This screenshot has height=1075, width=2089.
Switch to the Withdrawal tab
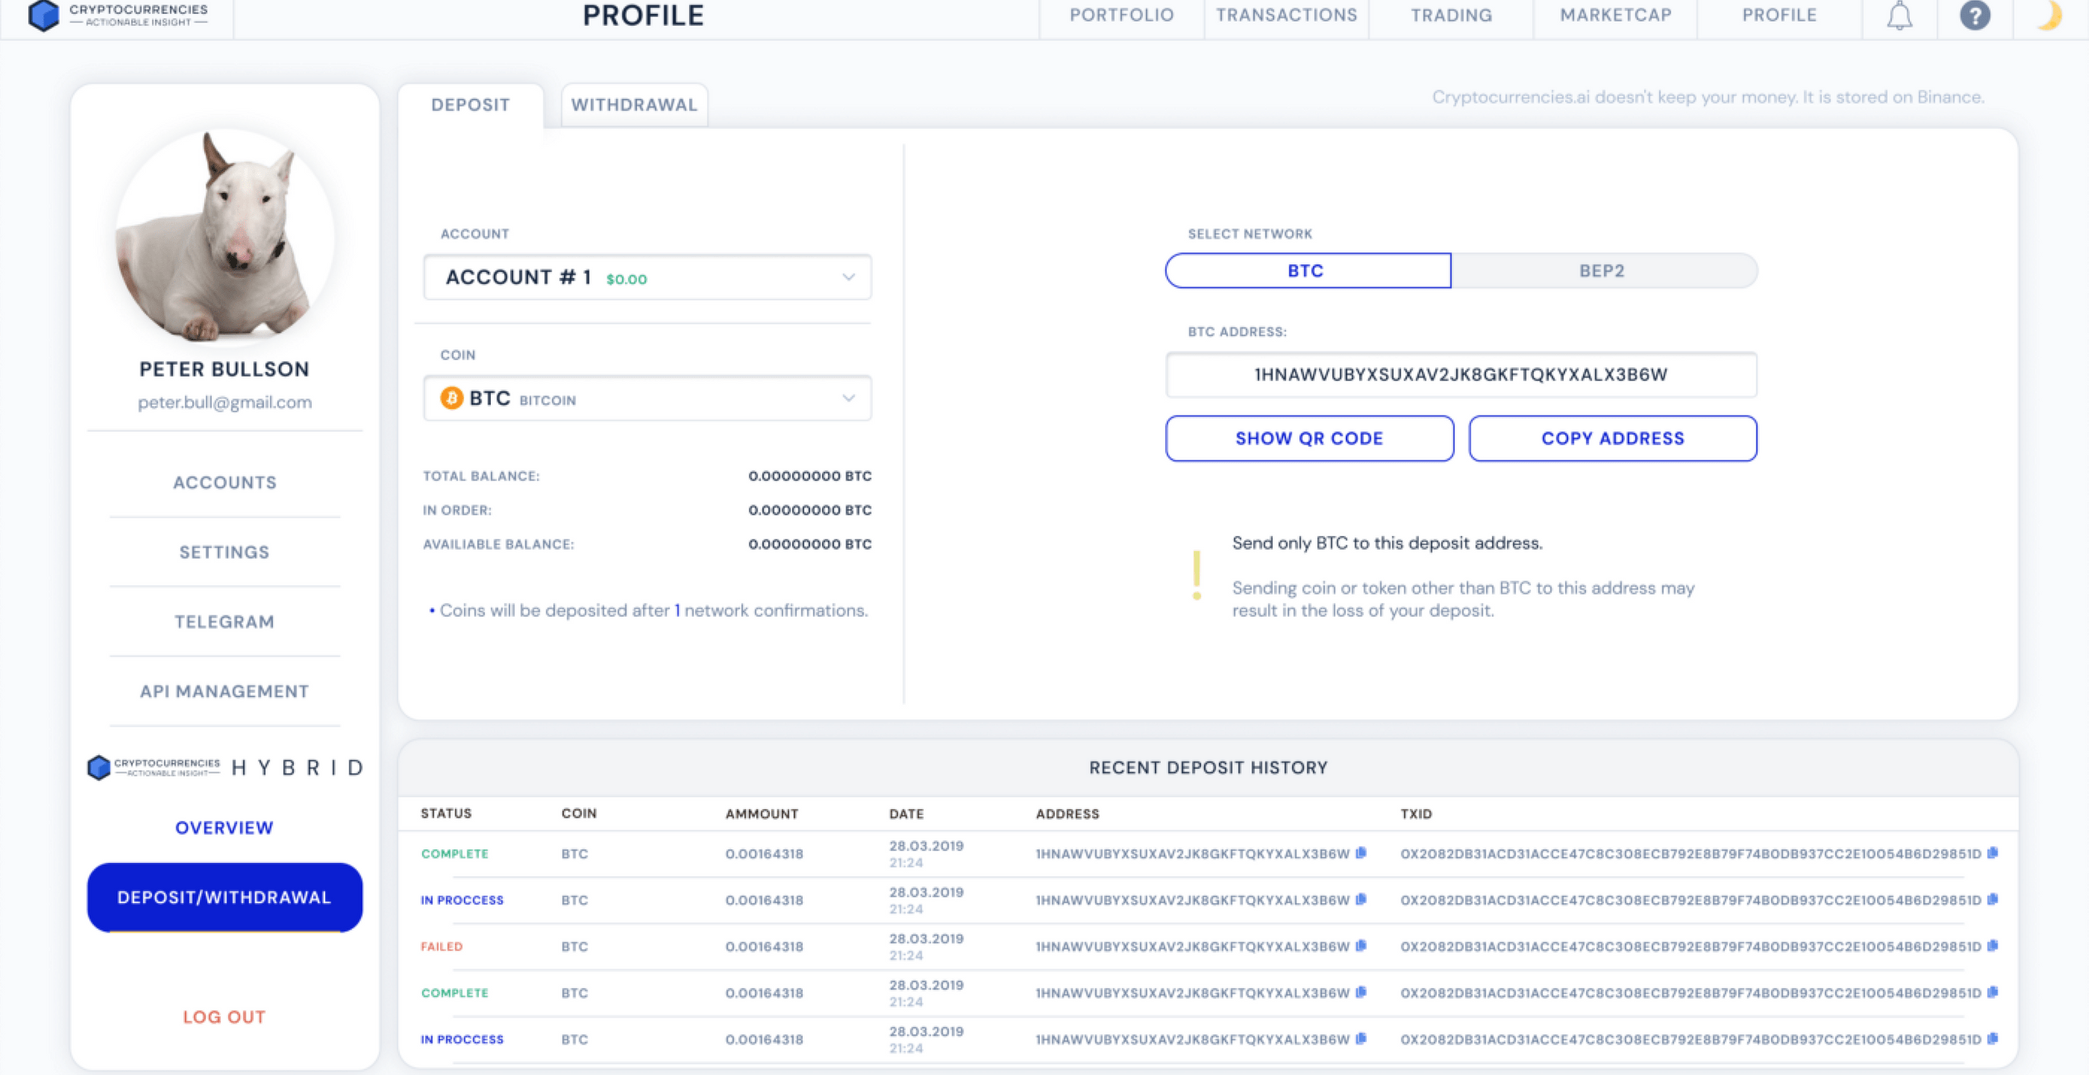pyautogui.click(x=633, y=105)
